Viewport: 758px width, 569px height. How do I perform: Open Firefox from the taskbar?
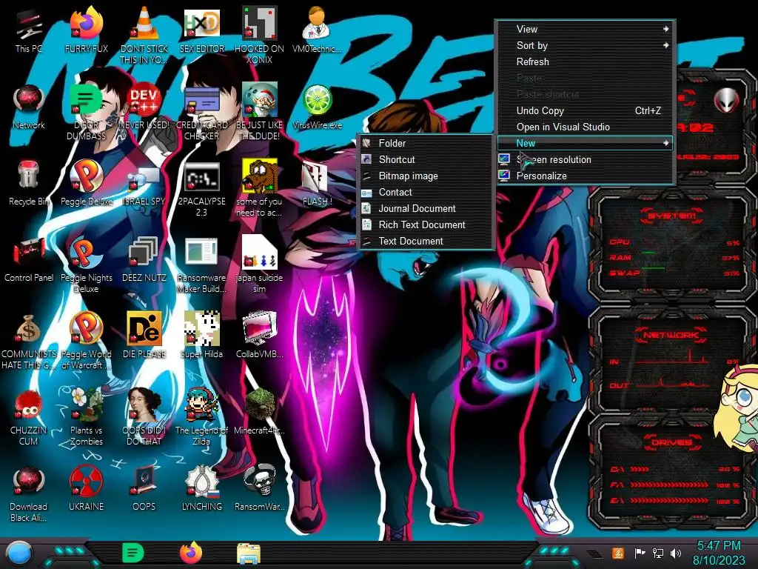click(x=191, y=553)
